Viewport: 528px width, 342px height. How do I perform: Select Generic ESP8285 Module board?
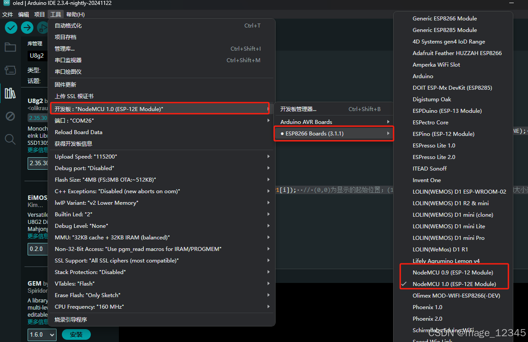[453, 30]
